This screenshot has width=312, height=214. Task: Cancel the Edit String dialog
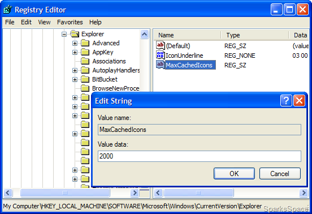coord(280,174)
